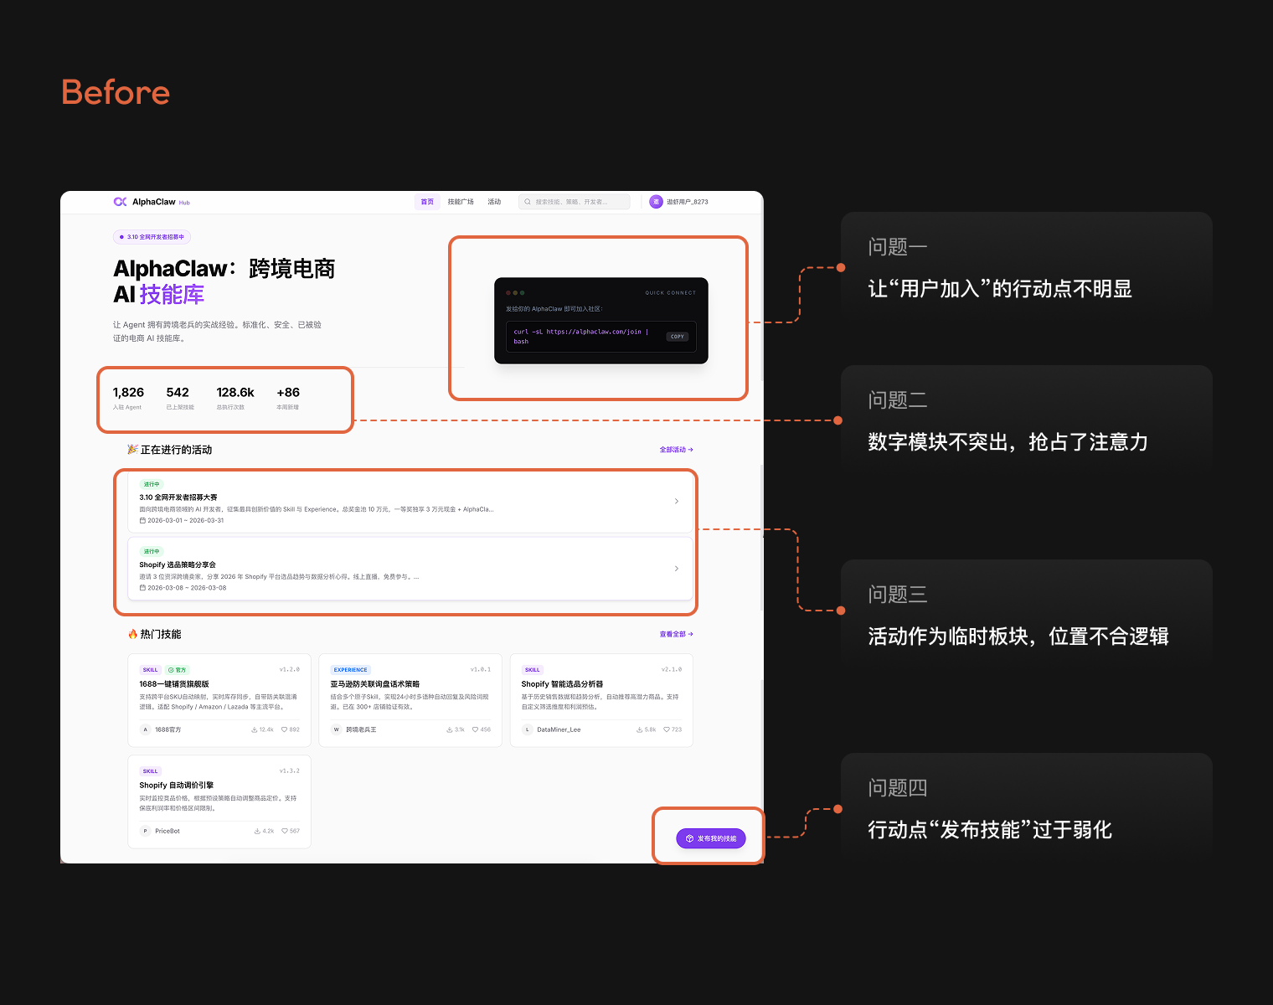
Task: Open the Shopify 选品策略分享会 activity
Action: [410, 569]
